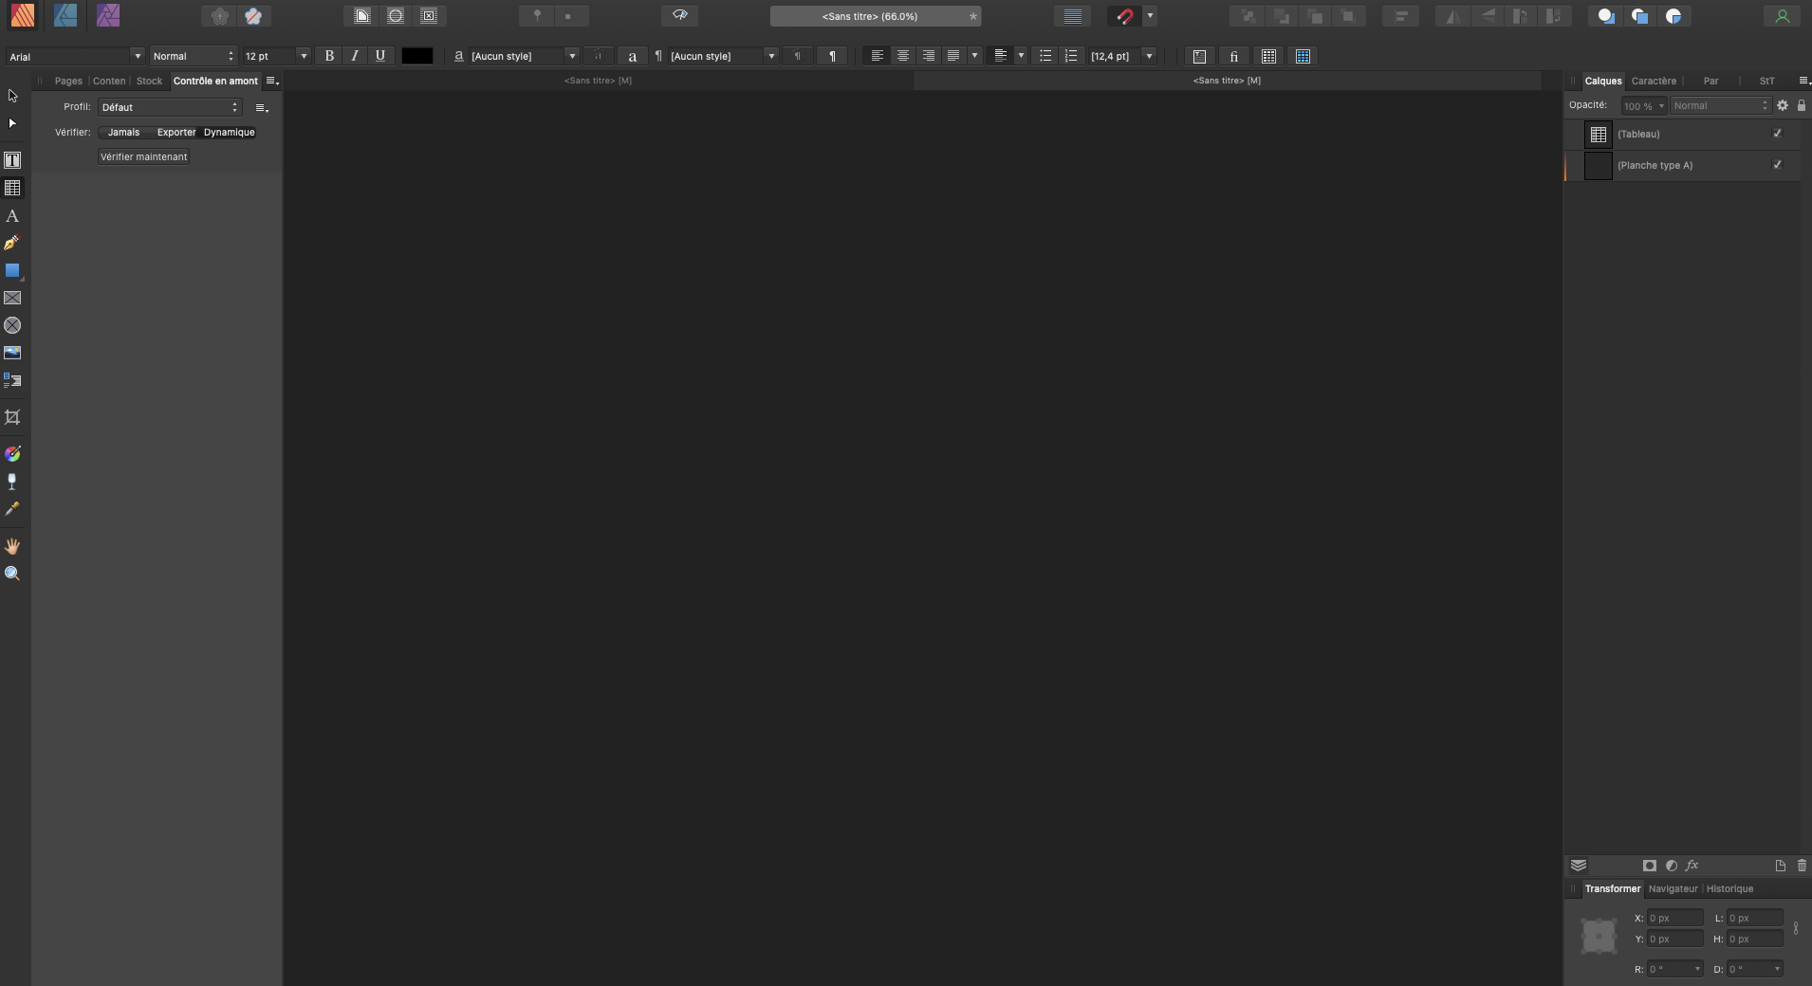
Task: Click the Vérifier maintenant button
Action: point(144,156)
